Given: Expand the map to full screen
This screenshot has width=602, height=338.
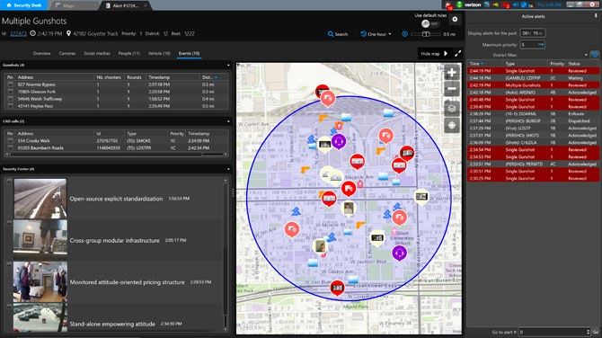Looking at the screenshot, I should (x=457, y=54).
